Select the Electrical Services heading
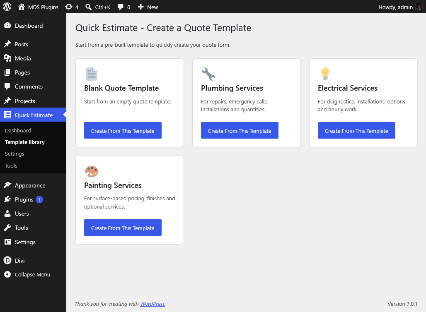This screenshot has height=312, width=426. (348, 88)
